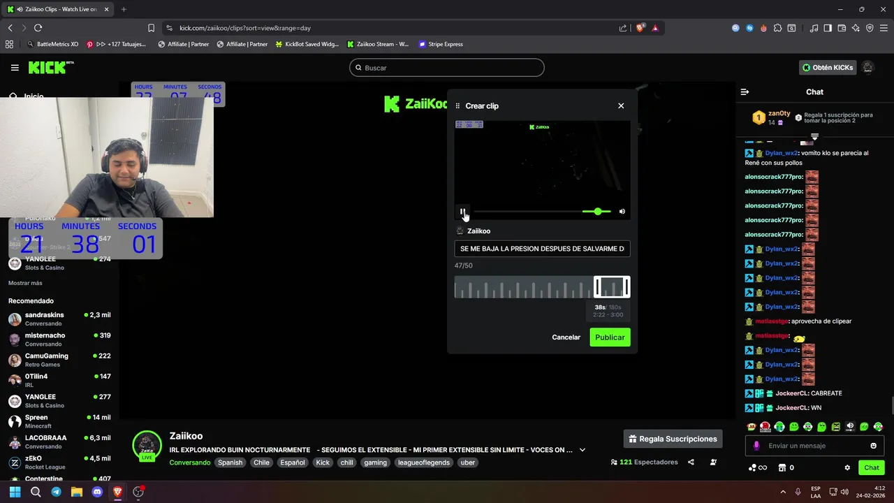Open Discord from the taskbar

[97, 492]
